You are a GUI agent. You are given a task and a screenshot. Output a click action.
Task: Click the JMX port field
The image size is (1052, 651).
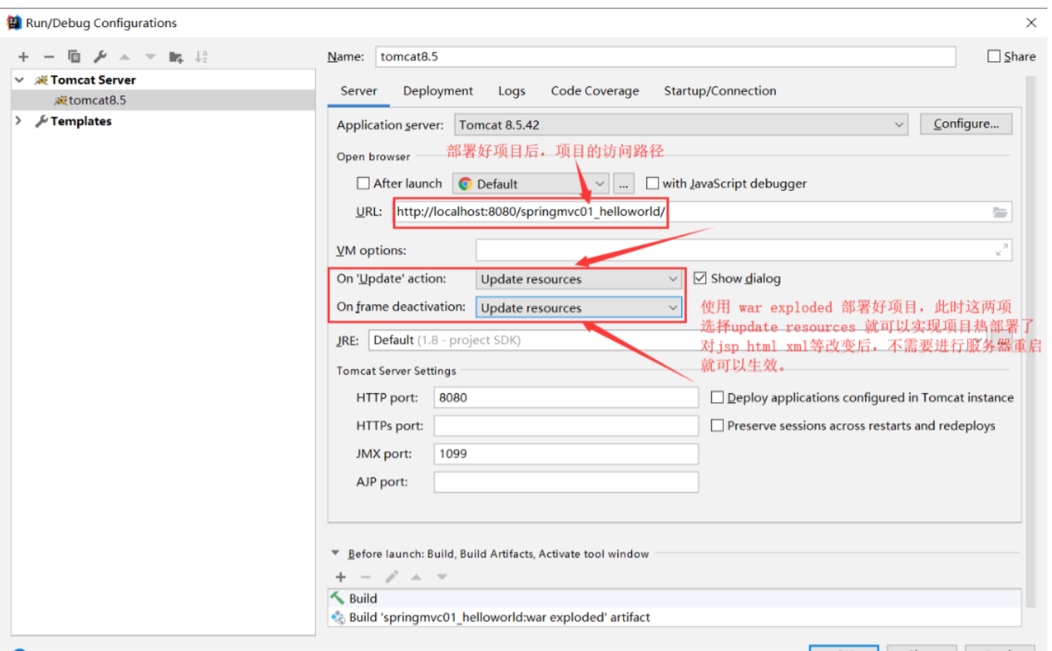point(566,454)
